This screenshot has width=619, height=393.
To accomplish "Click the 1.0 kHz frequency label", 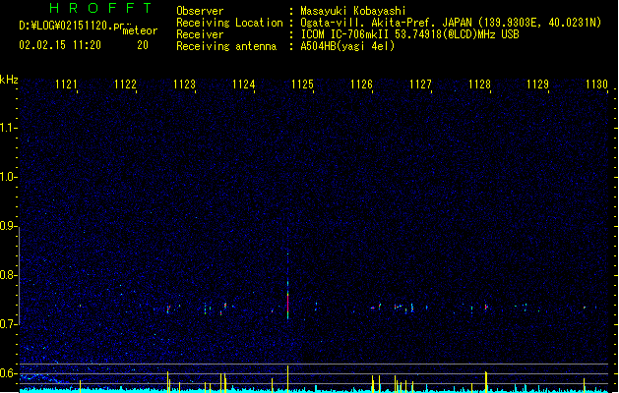I will coord(9,177).
